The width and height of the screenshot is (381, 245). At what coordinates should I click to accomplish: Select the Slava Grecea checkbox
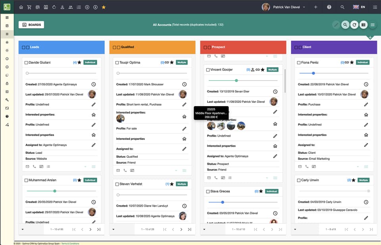208,192
